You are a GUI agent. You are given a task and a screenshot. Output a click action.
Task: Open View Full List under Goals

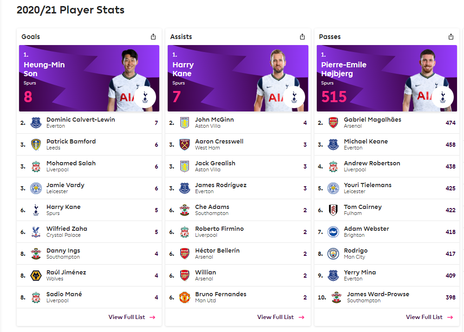[x=132, y=317]
